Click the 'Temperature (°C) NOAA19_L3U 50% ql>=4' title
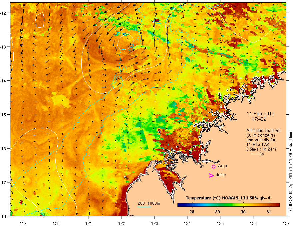This screenshot has height=226, width=293. click(228, 198)
